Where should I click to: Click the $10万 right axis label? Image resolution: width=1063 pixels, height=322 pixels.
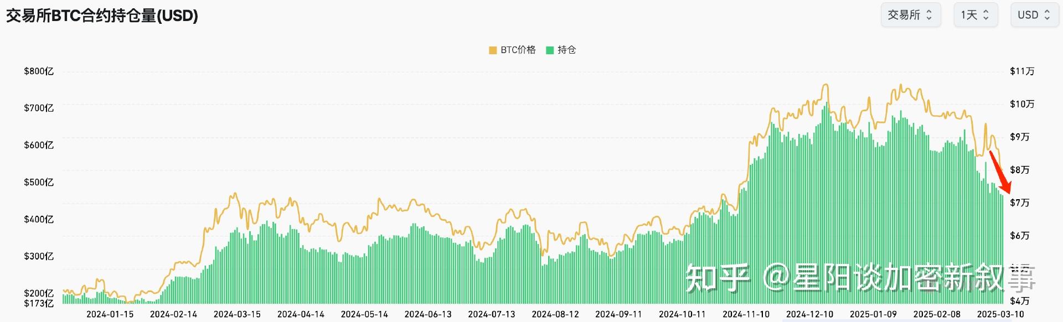(x=1022, y=104)
